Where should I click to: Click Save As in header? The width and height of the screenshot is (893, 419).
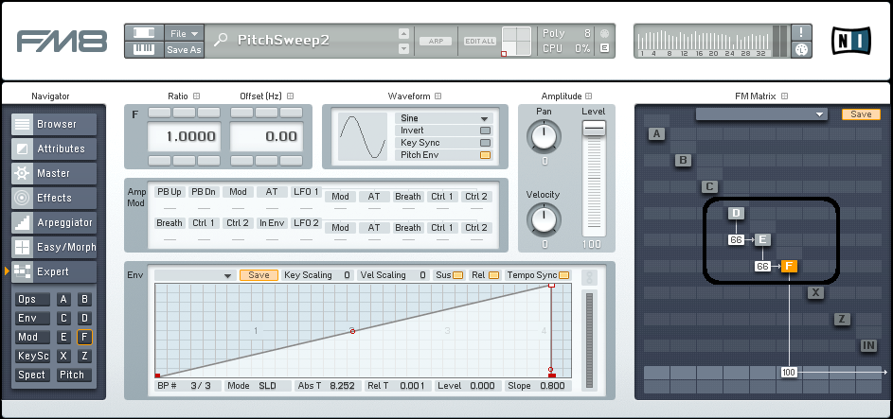pos(184,49)
